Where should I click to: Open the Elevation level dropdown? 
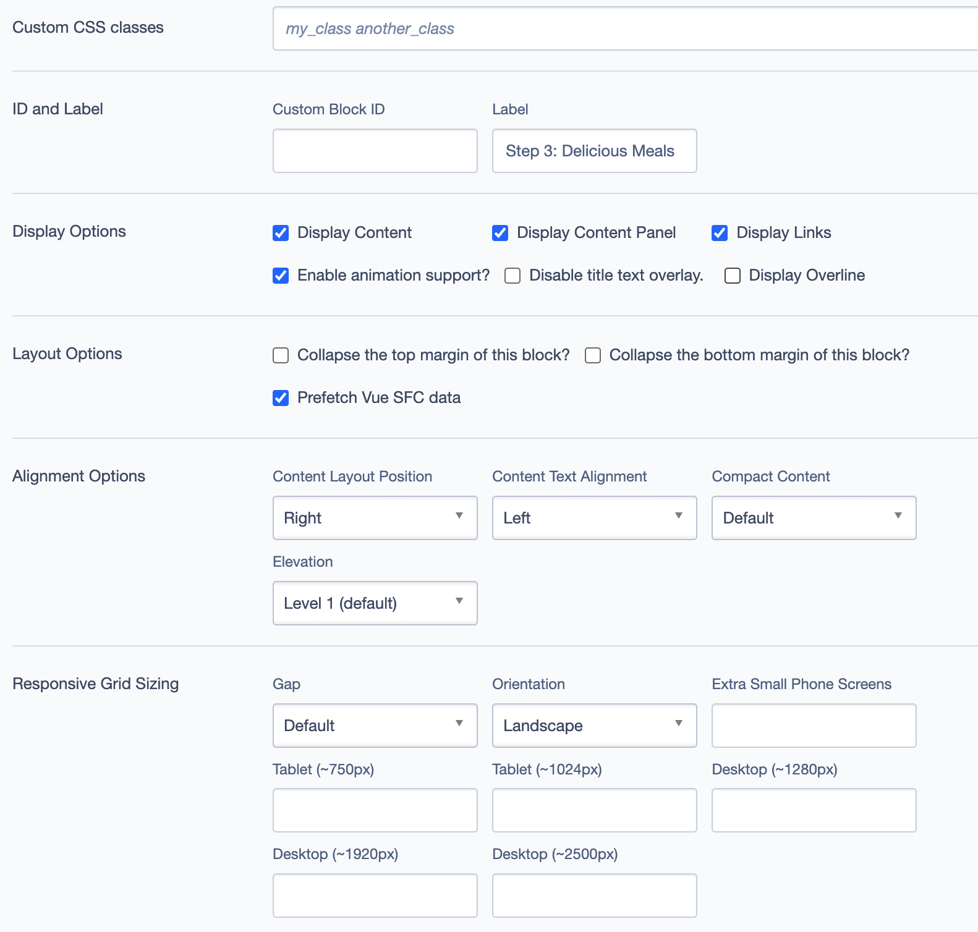click(375, 603)
